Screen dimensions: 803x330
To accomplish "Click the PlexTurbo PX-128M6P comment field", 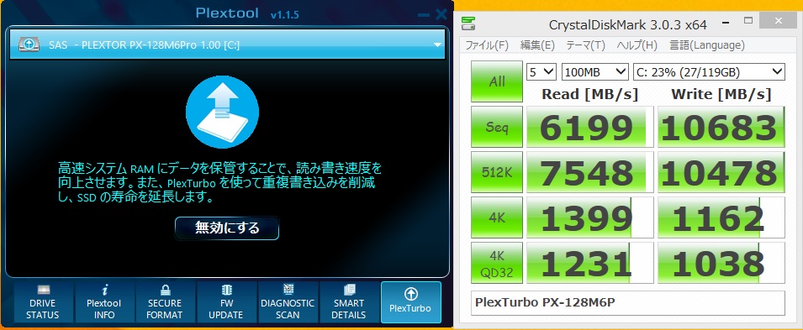I will pyautogui.click(x=628, y=303).
